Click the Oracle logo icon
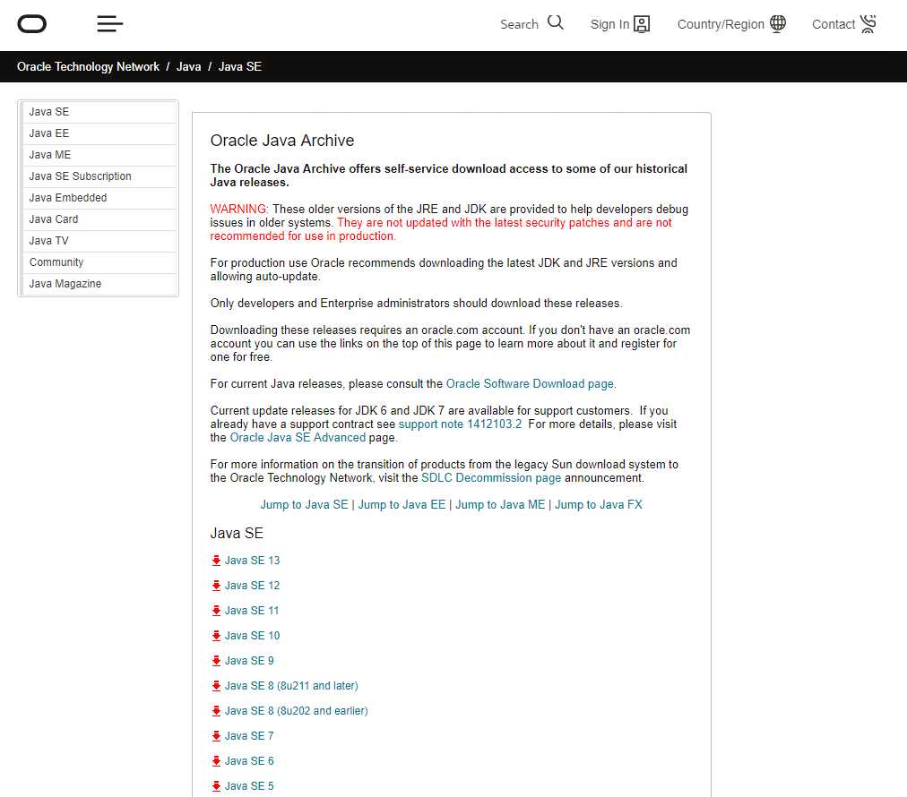 tap(31, 24)
